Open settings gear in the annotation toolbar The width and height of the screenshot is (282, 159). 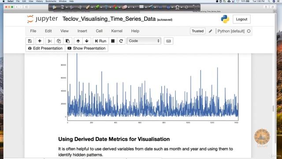pos(186,8)
